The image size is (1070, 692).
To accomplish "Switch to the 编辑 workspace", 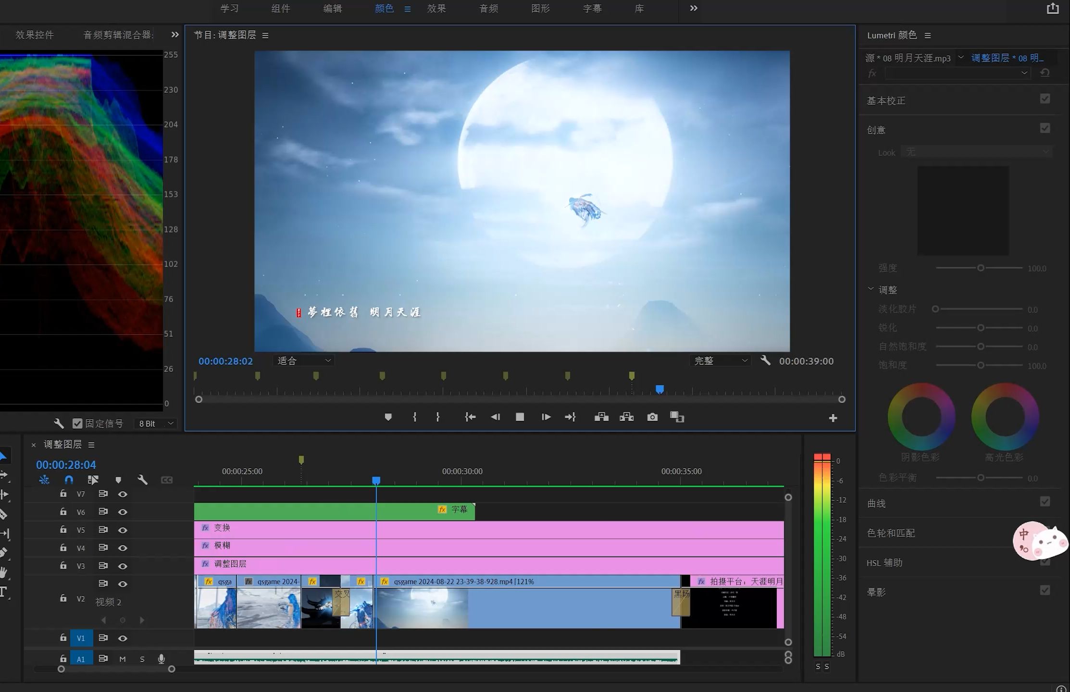I will (333, 8).
